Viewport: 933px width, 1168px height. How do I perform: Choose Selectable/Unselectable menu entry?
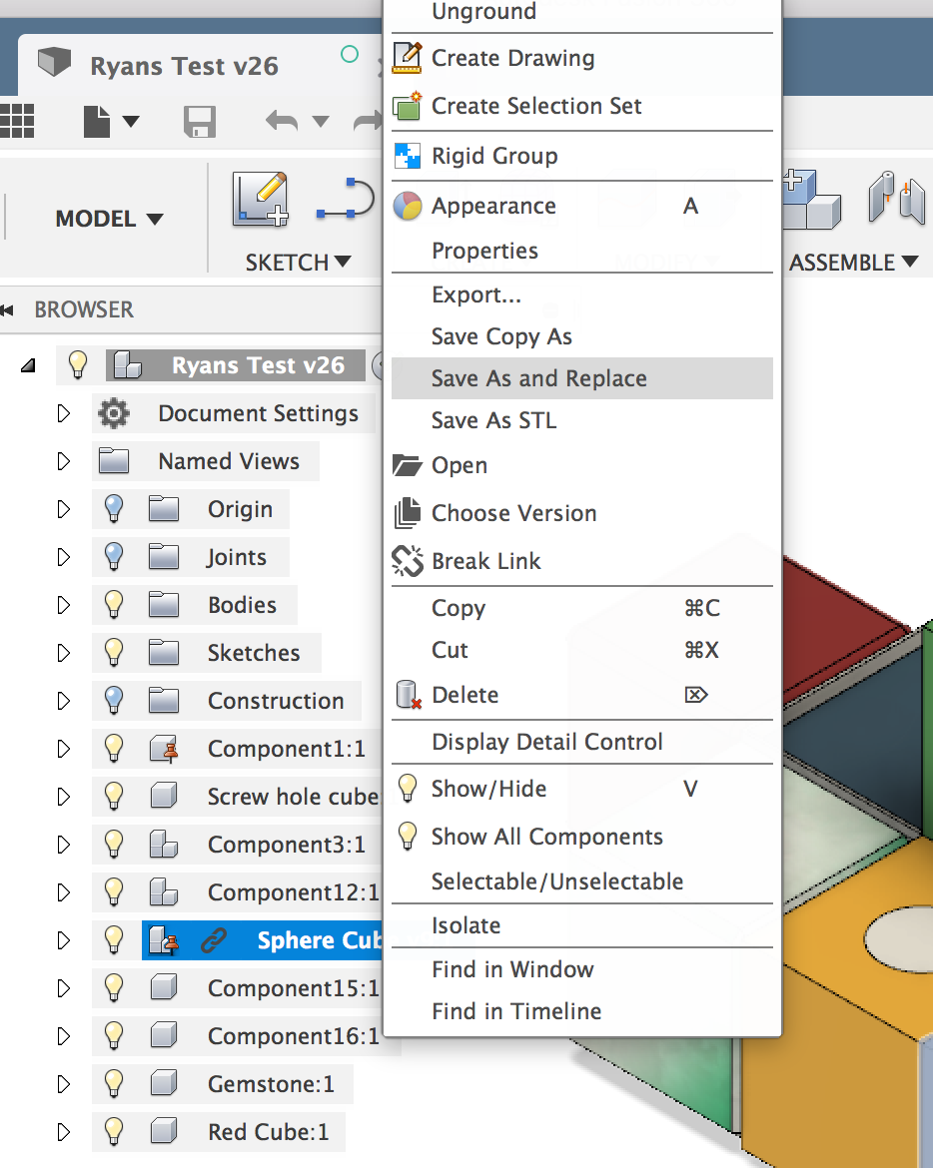pos(582,881)
